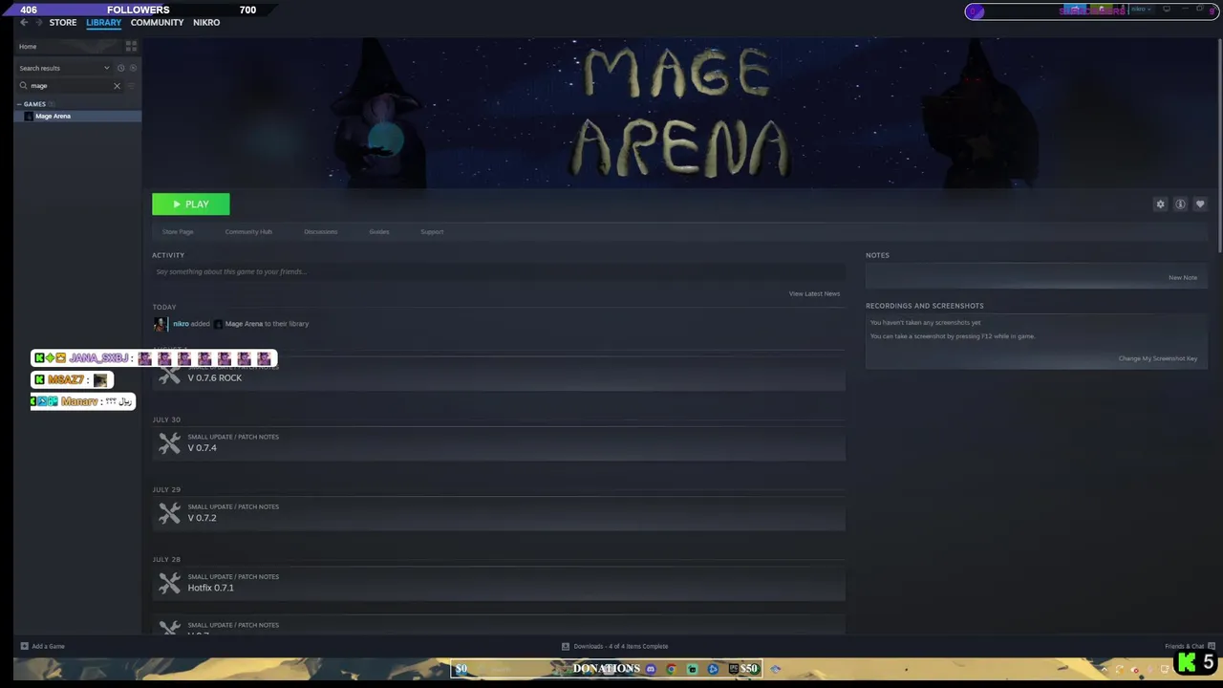This screenshot has height=688, width=1223.
Task: Click Change My Screenshot Key
Action: 1157,358
